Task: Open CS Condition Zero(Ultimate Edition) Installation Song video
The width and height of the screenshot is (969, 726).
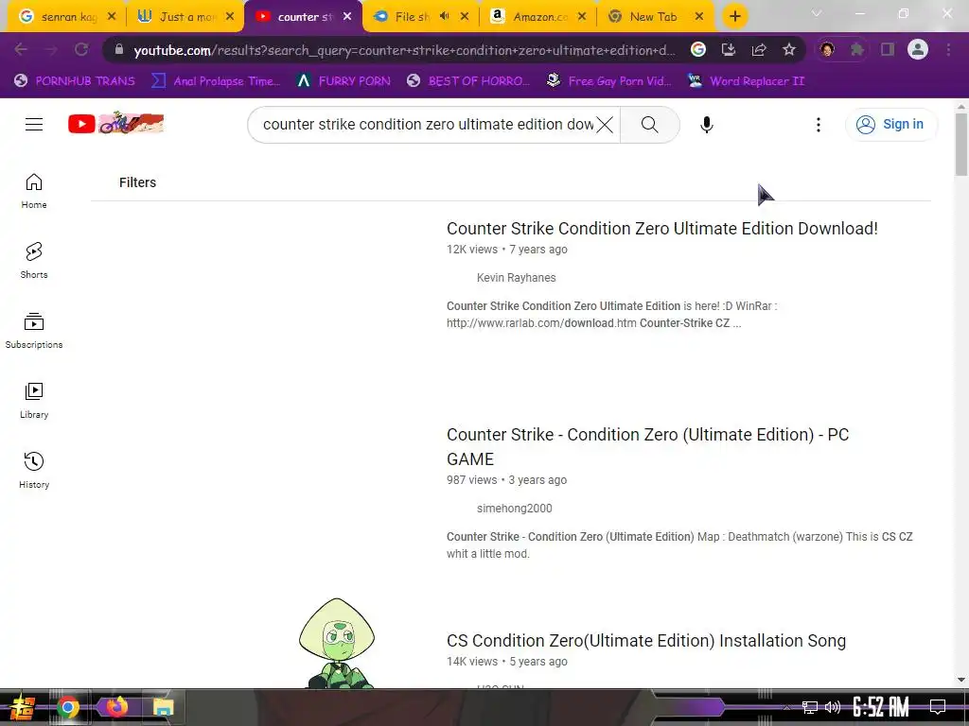Action: 645,641
